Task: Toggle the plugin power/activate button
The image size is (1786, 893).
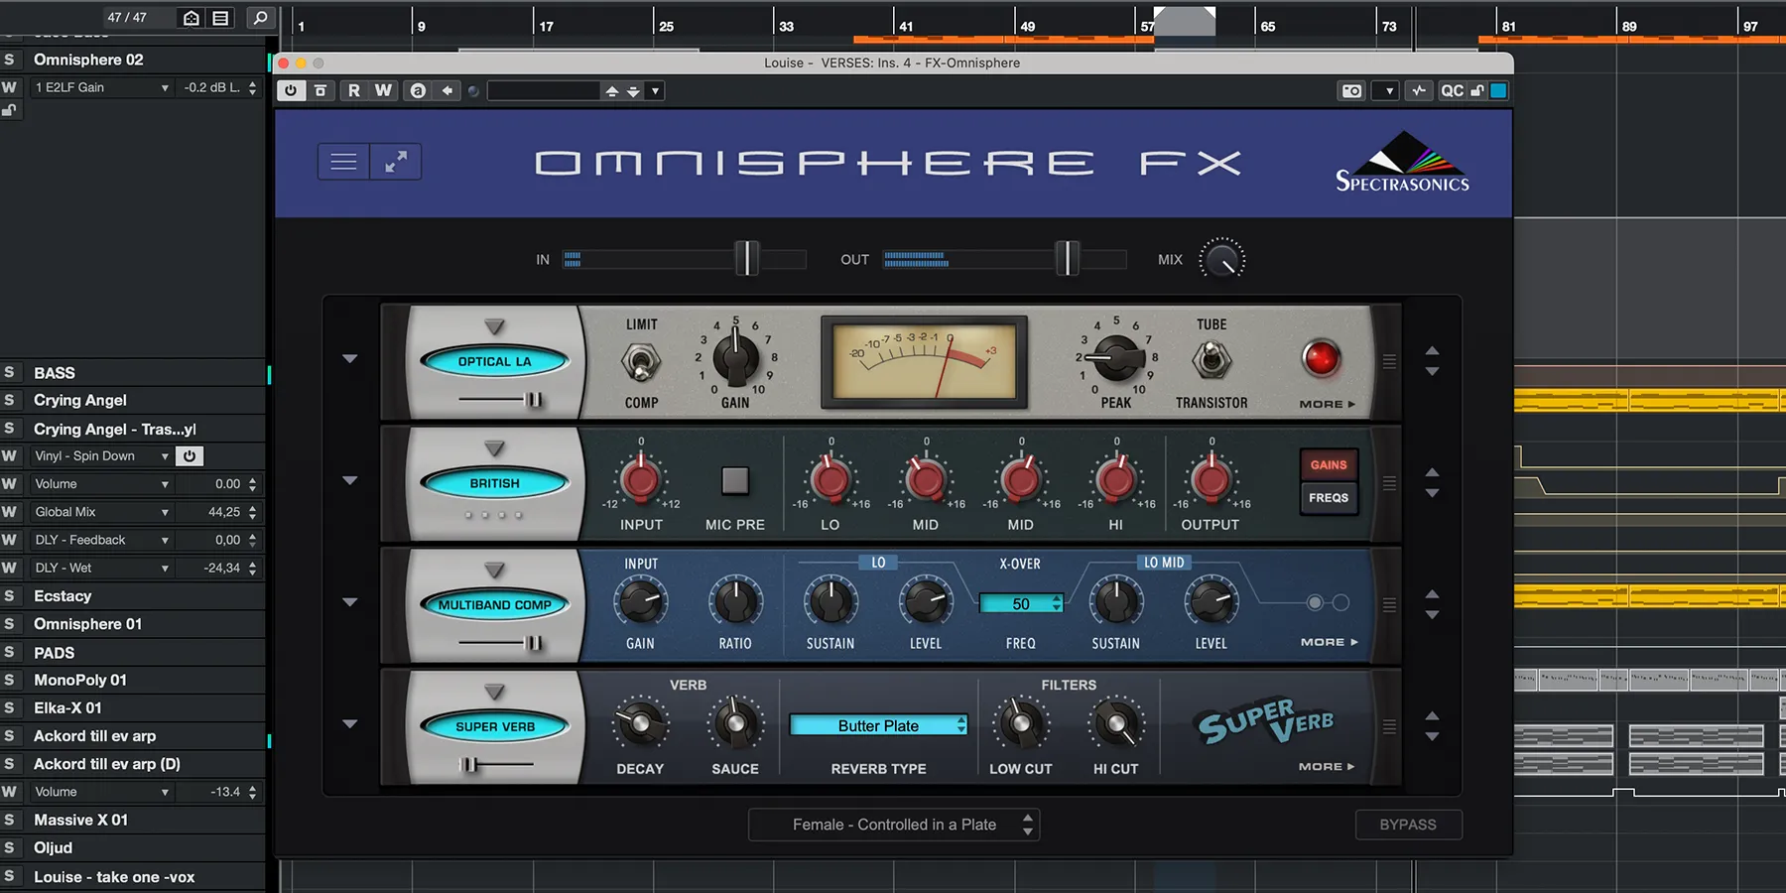Action: [x=291, y=90]
